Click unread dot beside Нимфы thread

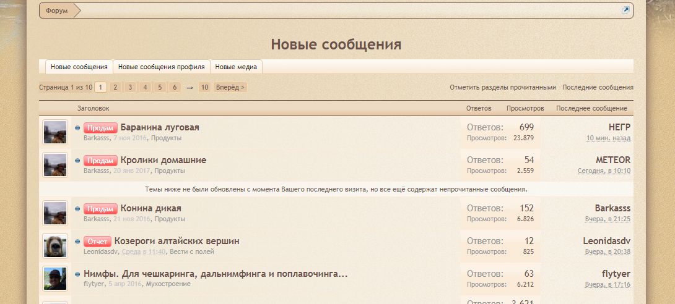pos(77,274)
